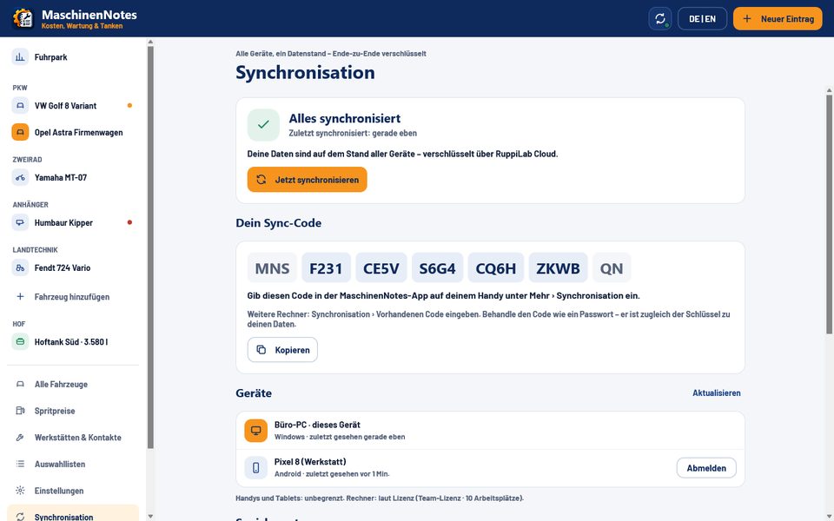This screenshot has height=521, width=834.
Task: Click plus icon beside Fahrzeug hinzufügen
Action: (x=20, y=297)
